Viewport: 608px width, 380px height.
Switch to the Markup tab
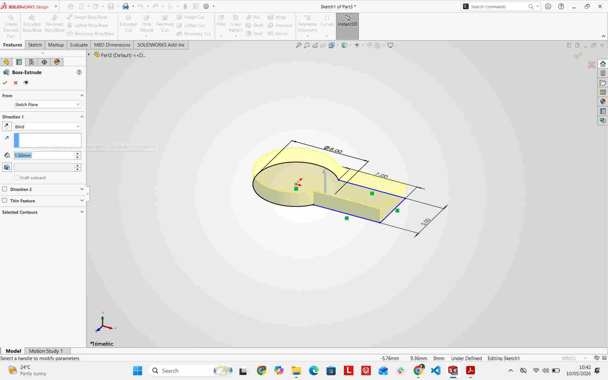(x=56, y=45)
